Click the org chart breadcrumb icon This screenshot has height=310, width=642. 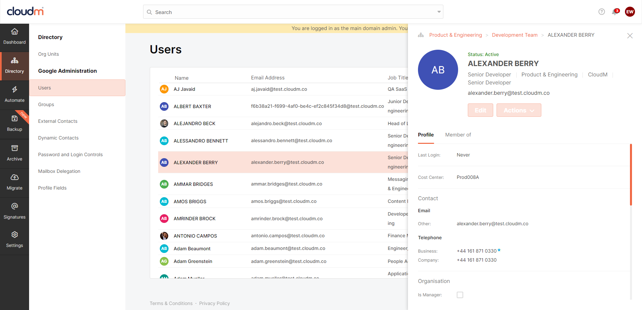[x=421, y=35]
